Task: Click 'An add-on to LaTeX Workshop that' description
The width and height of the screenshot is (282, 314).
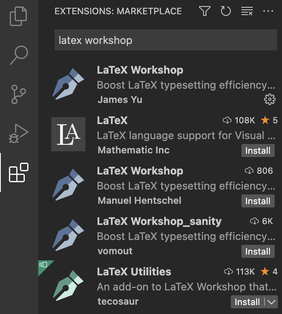Action: point(187,287)
